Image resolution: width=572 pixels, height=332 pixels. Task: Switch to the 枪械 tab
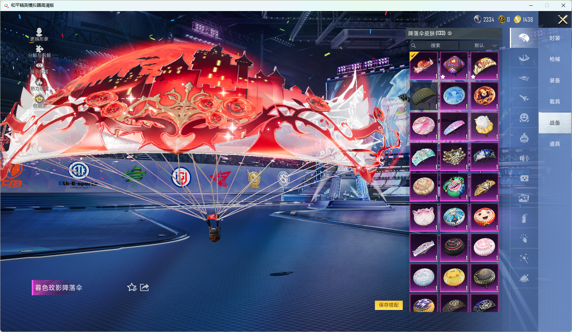click(555, 59)
